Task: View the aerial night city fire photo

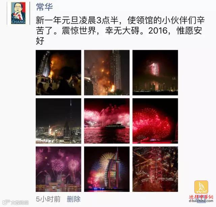Action: point(58,121)
